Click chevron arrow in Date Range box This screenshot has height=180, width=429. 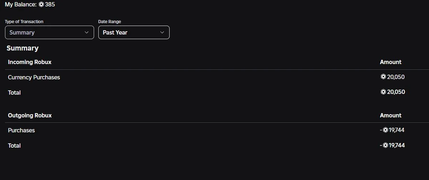(x=162, y=32)
